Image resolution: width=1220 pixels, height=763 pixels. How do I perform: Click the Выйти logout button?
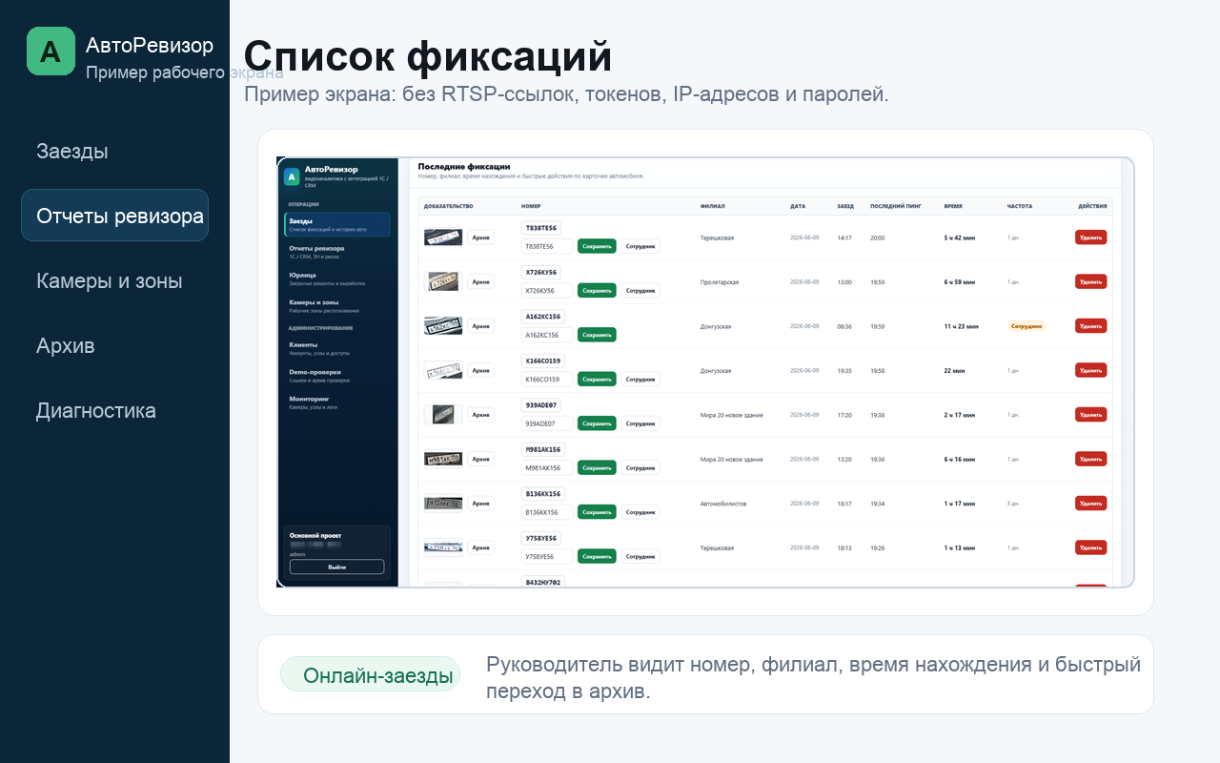coord(336,567)
